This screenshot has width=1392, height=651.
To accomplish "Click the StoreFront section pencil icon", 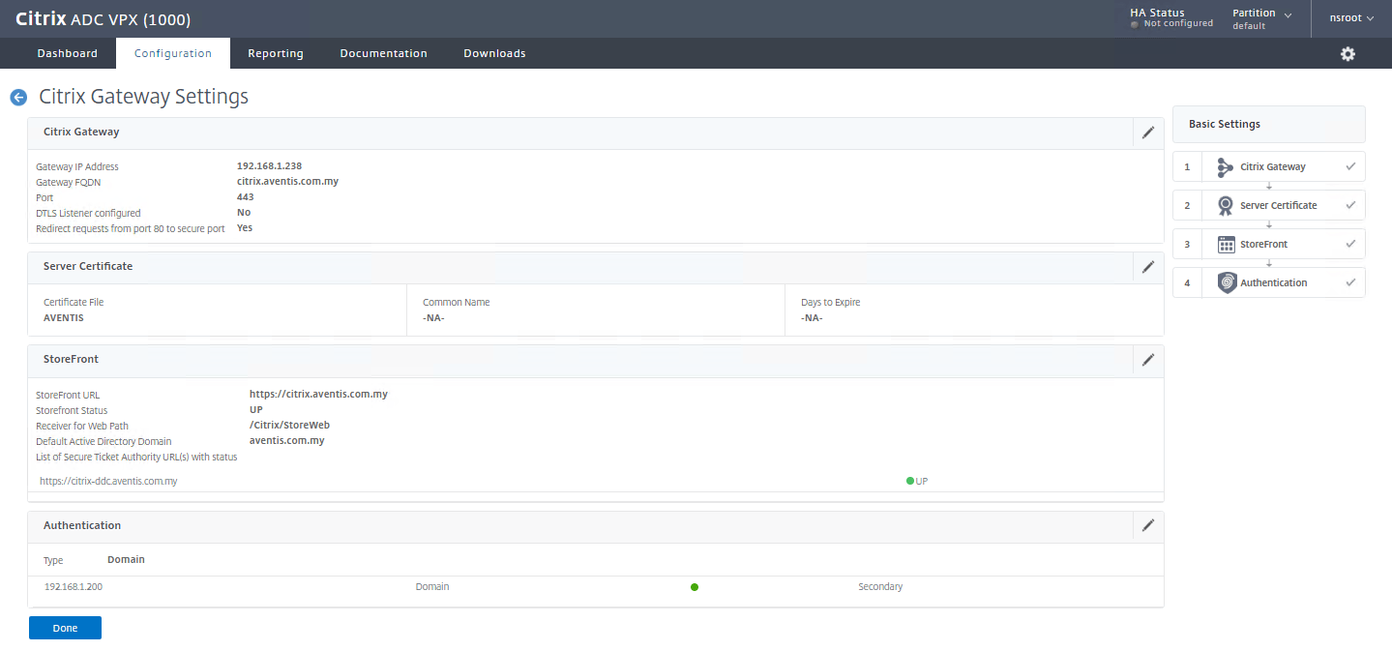I will click(1147, 359).
